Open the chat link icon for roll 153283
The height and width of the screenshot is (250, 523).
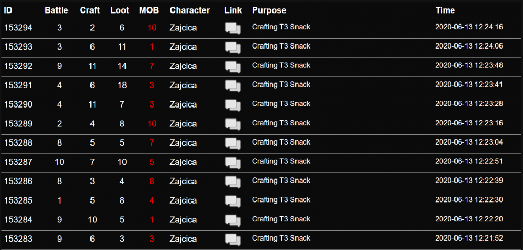pos(233,240)
